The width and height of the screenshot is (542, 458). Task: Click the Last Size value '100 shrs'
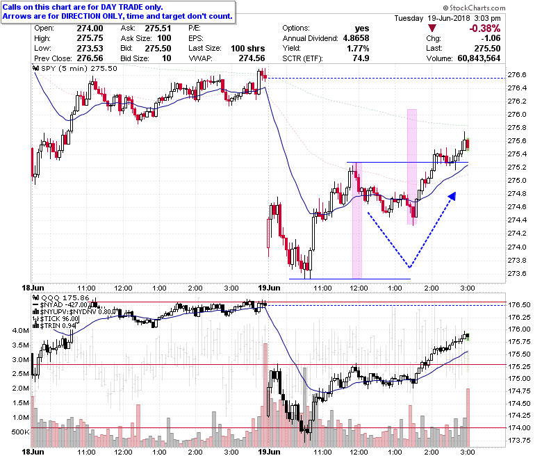click(248, 49)
